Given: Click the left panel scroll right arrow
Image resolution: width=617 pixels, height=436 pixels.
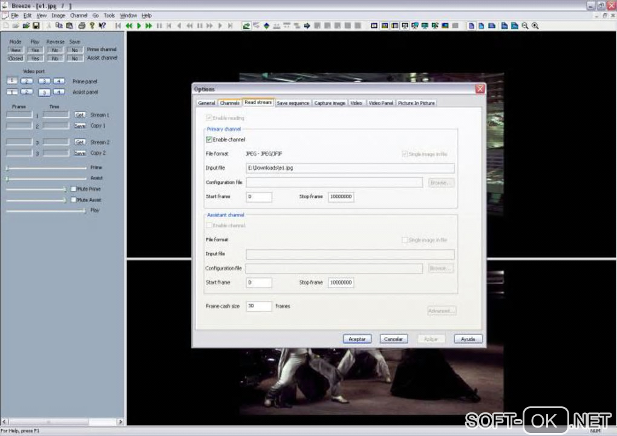Looking at the screenshot, I should click(120, 421).
